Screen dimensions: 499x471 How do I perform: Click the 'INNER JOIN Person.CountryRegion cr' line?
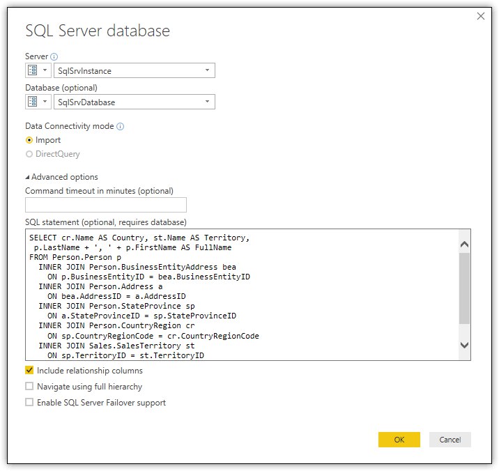(116, 326)
